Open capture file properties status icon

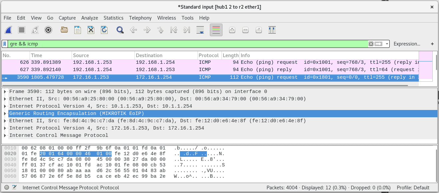point(14,188)
